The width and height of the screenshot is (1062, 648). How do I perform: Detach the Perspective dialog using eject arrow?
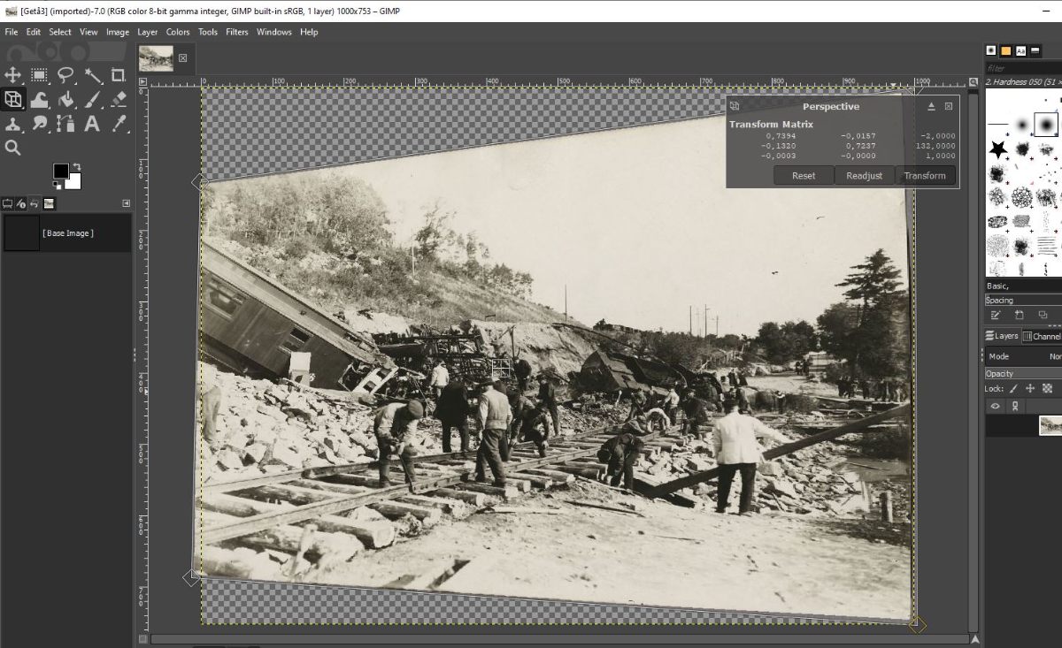(x=931, y=106)
